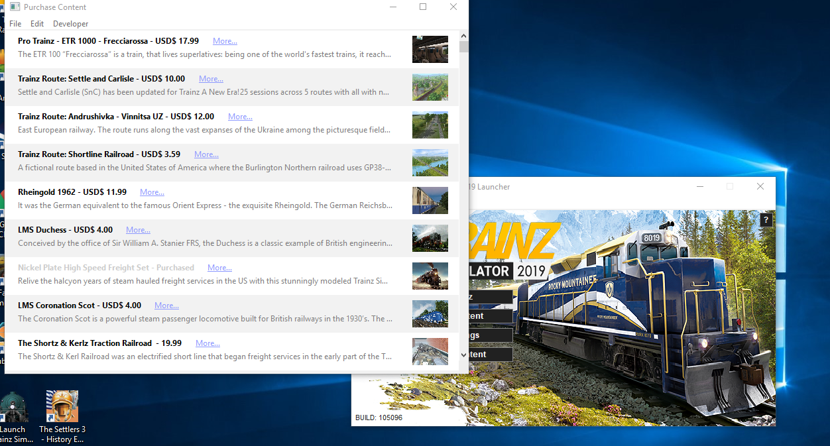Select the Rheingold 1962 thumbnail
Image resolution: width=830 pixels, height=446 pixels.
430,200
